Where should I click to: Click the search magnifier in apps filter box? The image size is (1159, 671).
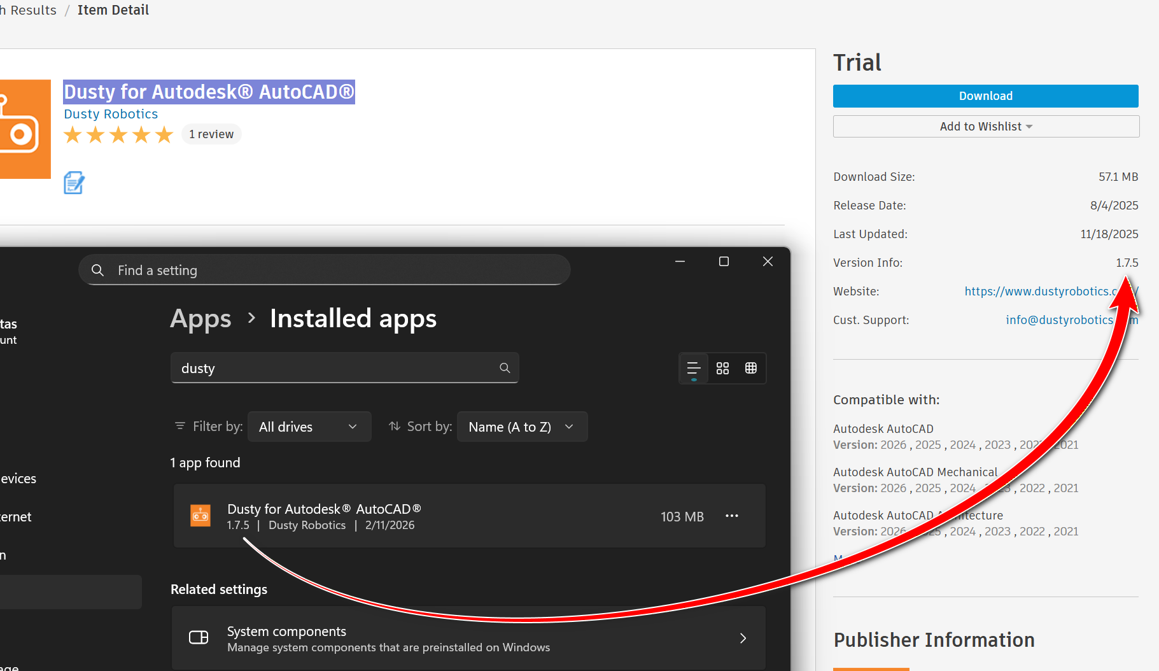pyautogui.click(x=505, y=368)
